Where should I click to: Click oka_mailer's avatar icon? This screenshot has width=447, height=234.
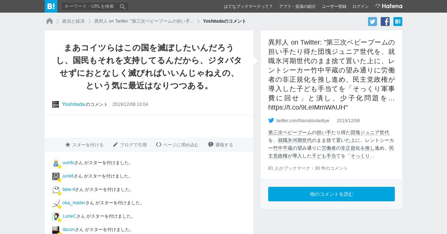point(56,203)
